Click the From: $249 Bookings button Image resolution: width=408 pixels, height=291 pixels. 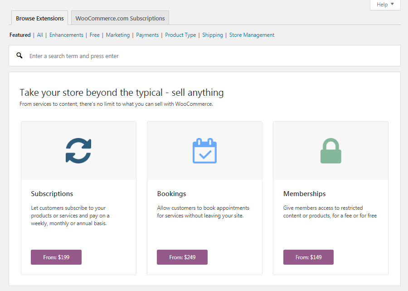click(x=182, y=257)
